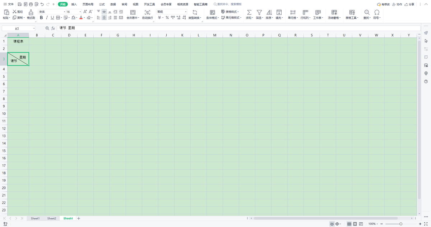The width and height of the screenshot is (431, 227).
Task: Switch to the Sheet1 worksheet tab
Action: click(35, 218)
